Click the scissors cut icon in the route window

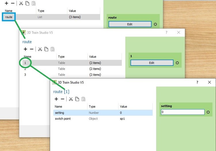click(40, 49)
